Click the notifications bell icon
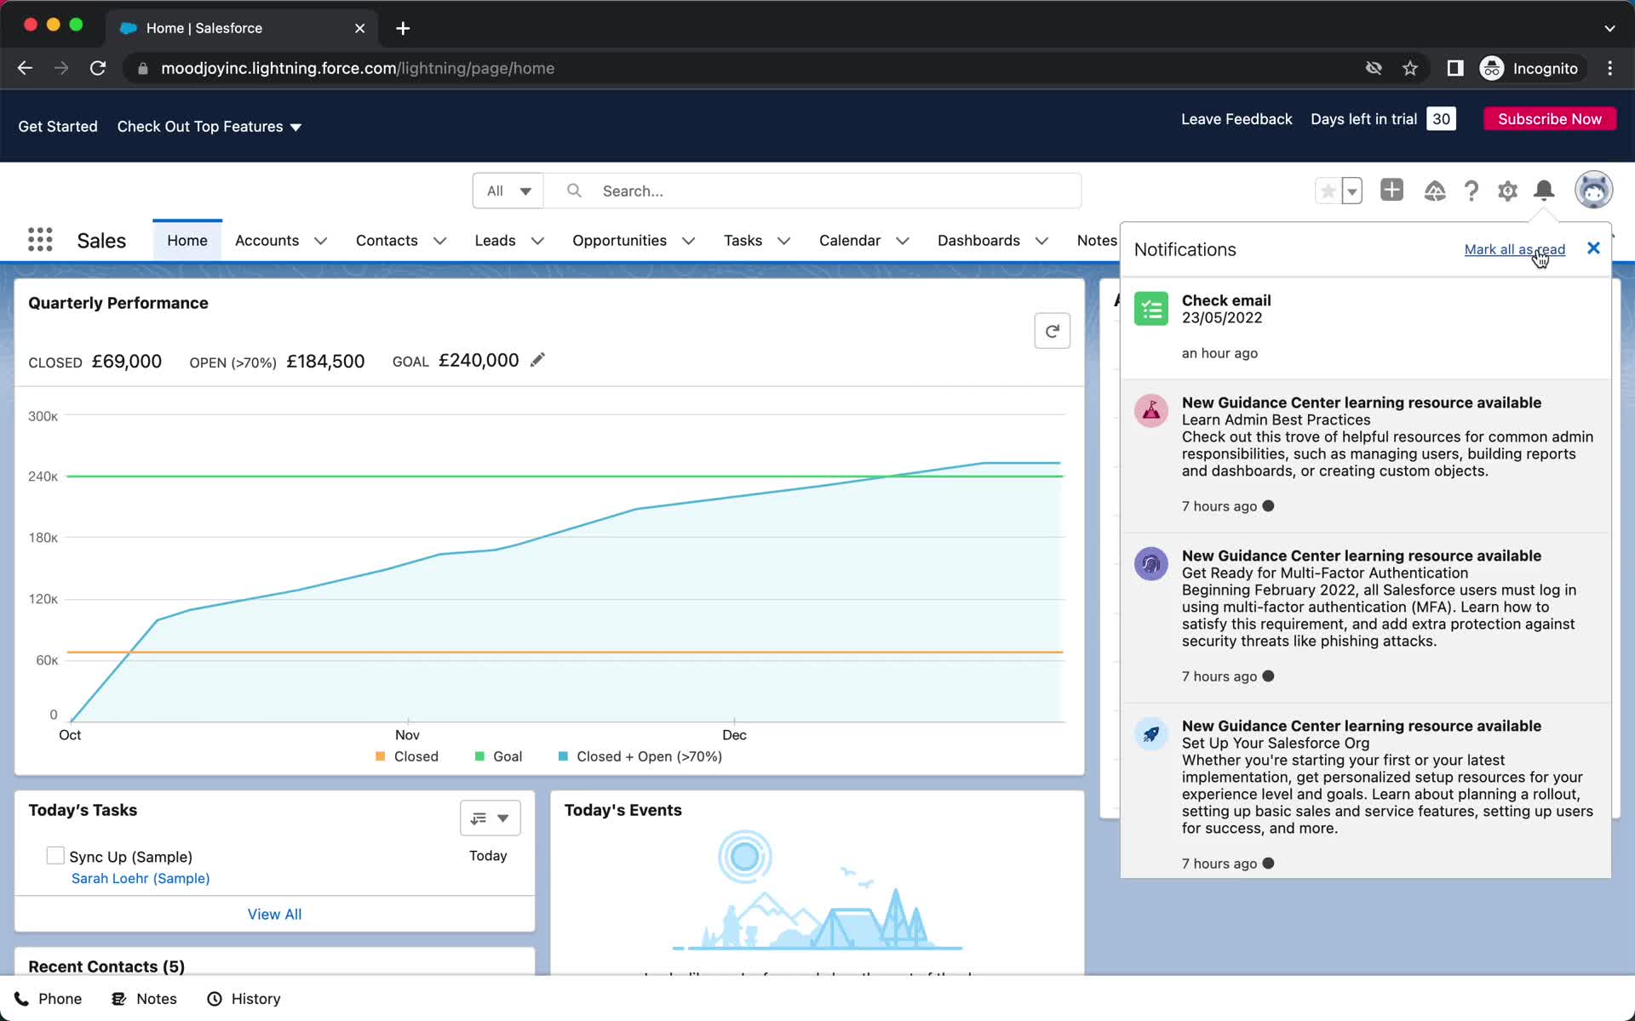Screen dimensions: 1635x1021 click(x=1544, y=191)
